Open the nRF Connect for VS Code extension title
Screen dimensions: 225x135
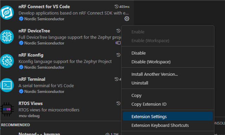(44, 7)
